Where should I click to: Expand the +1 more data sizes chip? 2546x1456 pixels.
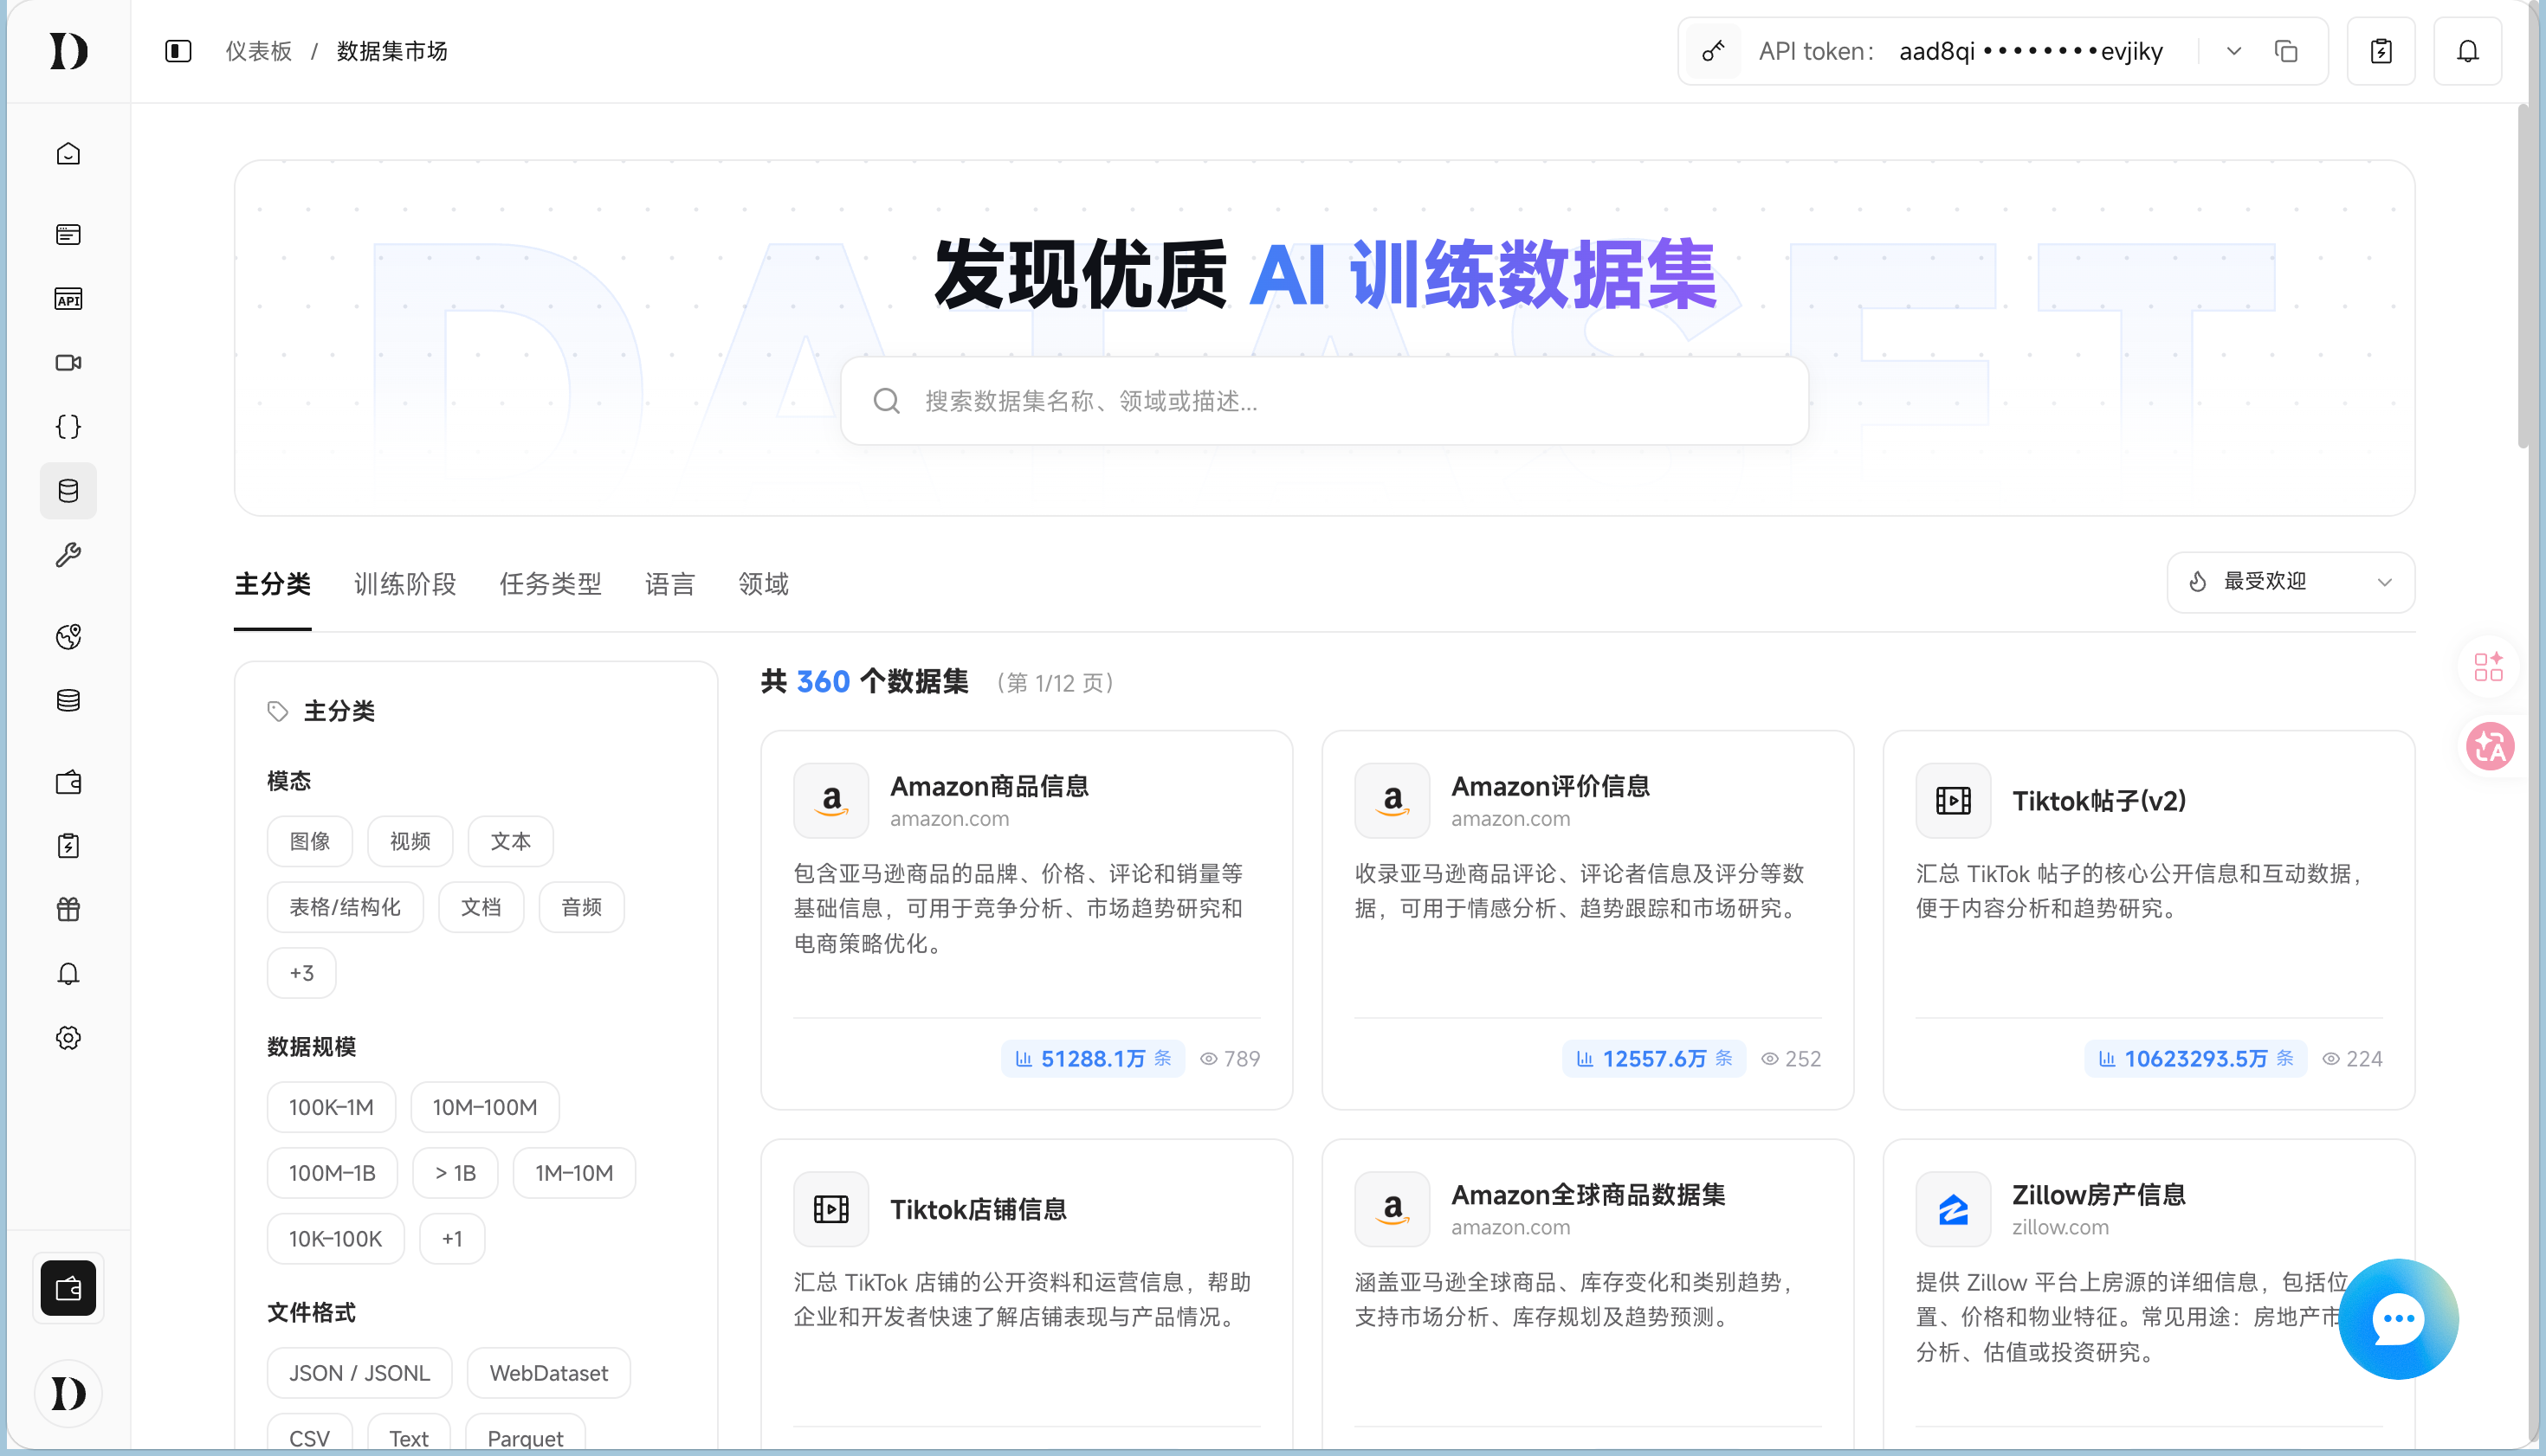coord(452,1239)
